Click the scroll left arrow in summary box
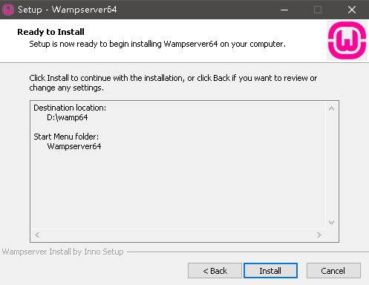369x285 pixels. [37, 235]
